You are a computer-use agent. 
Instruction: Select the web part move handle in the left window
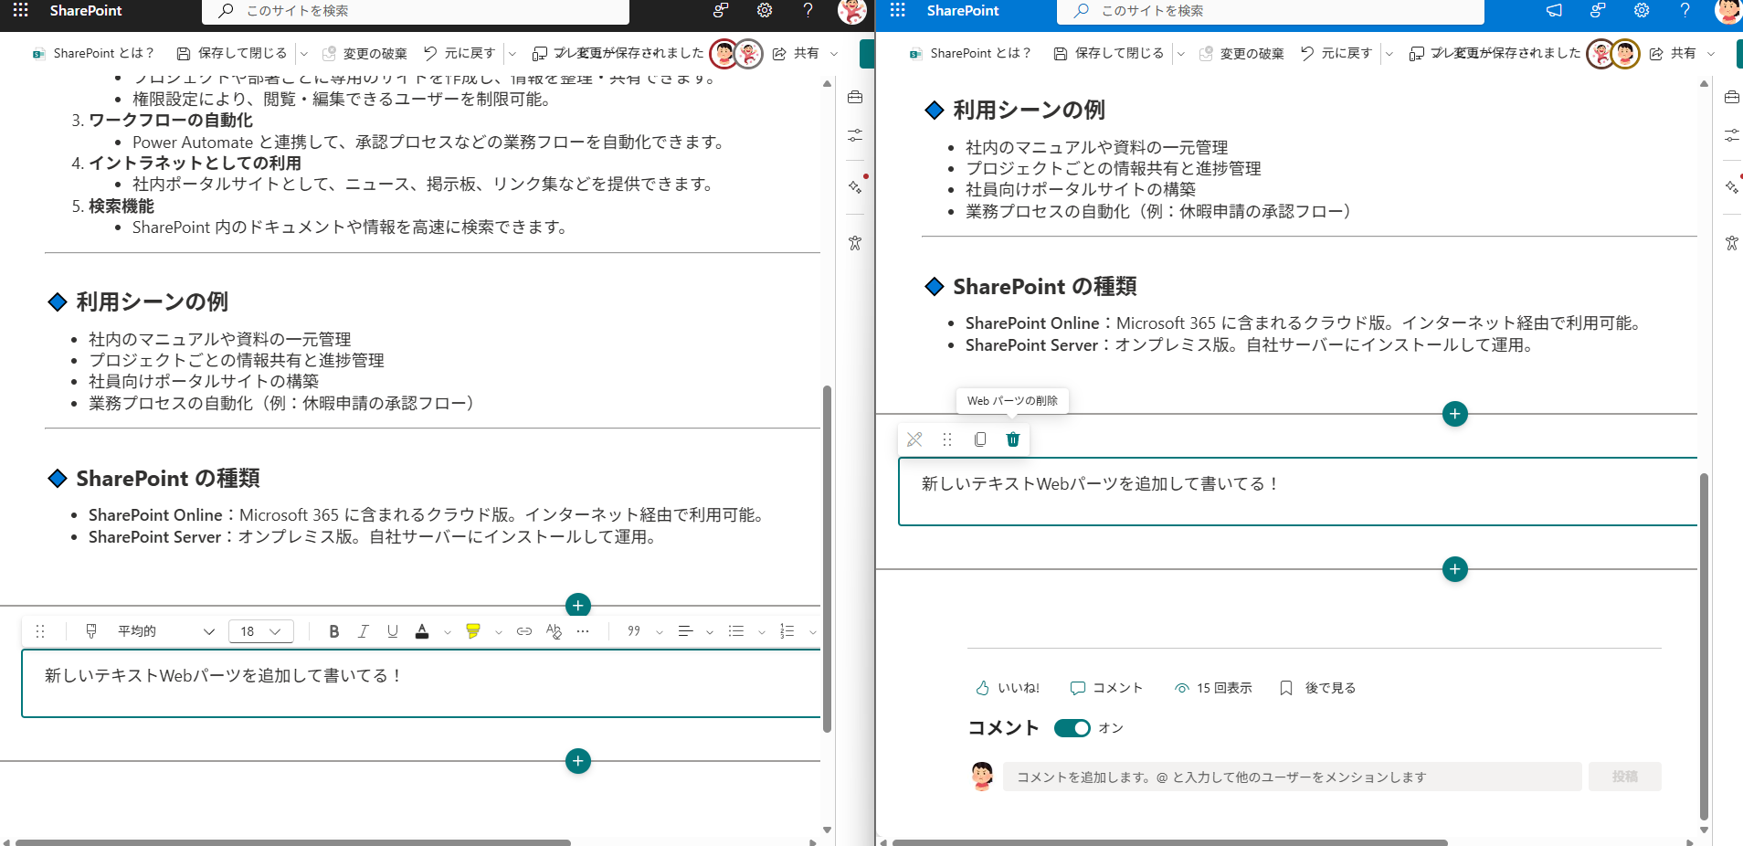40,631
